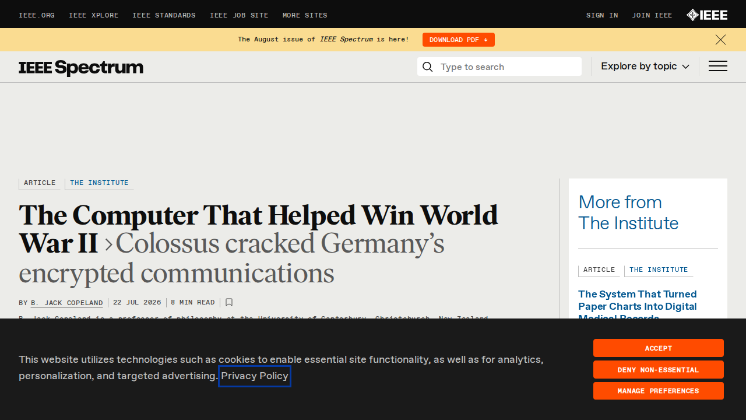Open IEEE Standards link
This screenshot has width=746, height=420.
coord(164,16)
